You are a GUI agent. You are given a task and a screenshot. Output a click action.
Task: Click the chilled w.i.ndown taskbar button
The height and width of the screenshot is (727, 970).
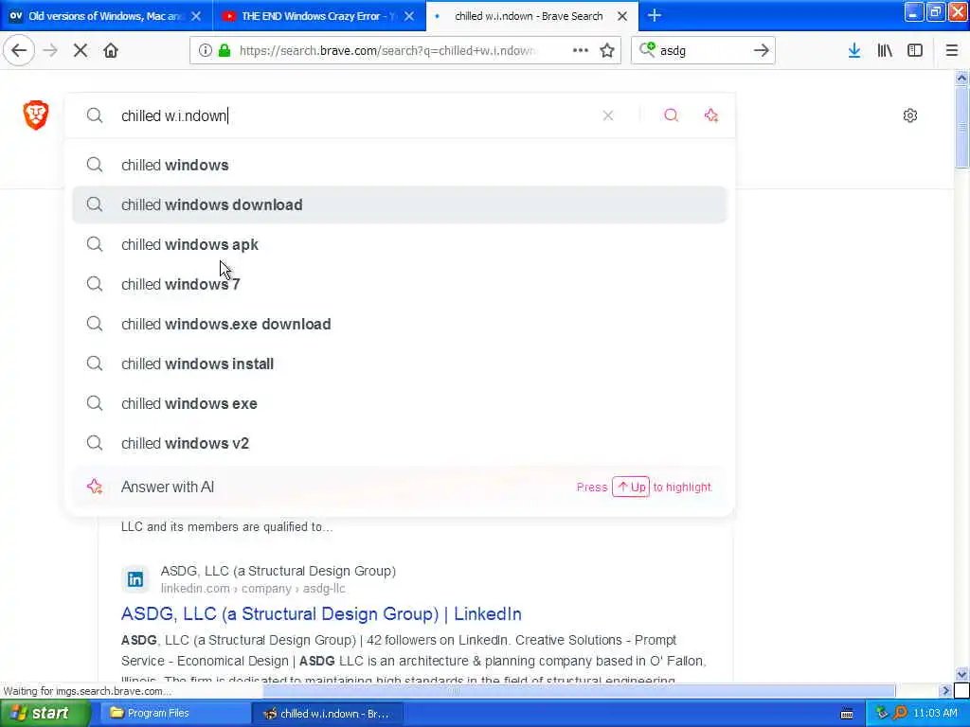328,713
